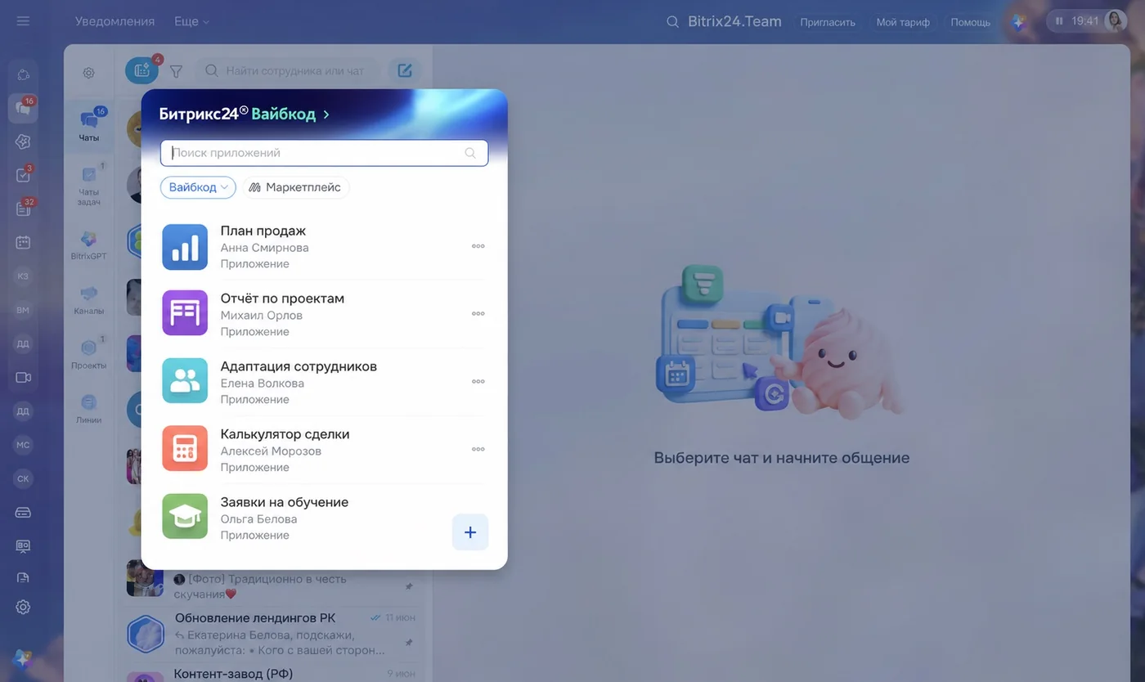
Task: Click the search magnifier next to Bitrix24.Team
Action: click(672, 22)
